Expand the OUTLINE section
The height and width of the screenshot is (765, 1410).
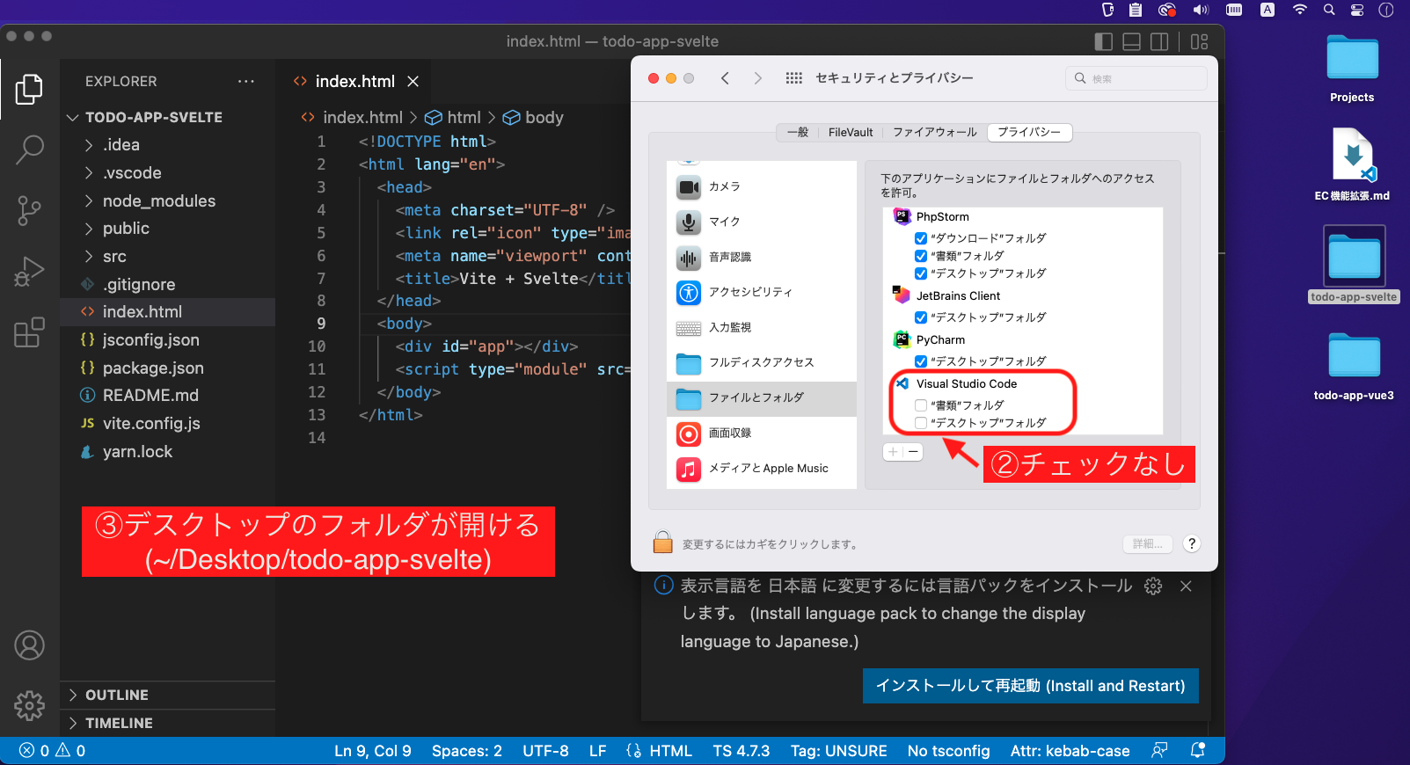[116, 695]
